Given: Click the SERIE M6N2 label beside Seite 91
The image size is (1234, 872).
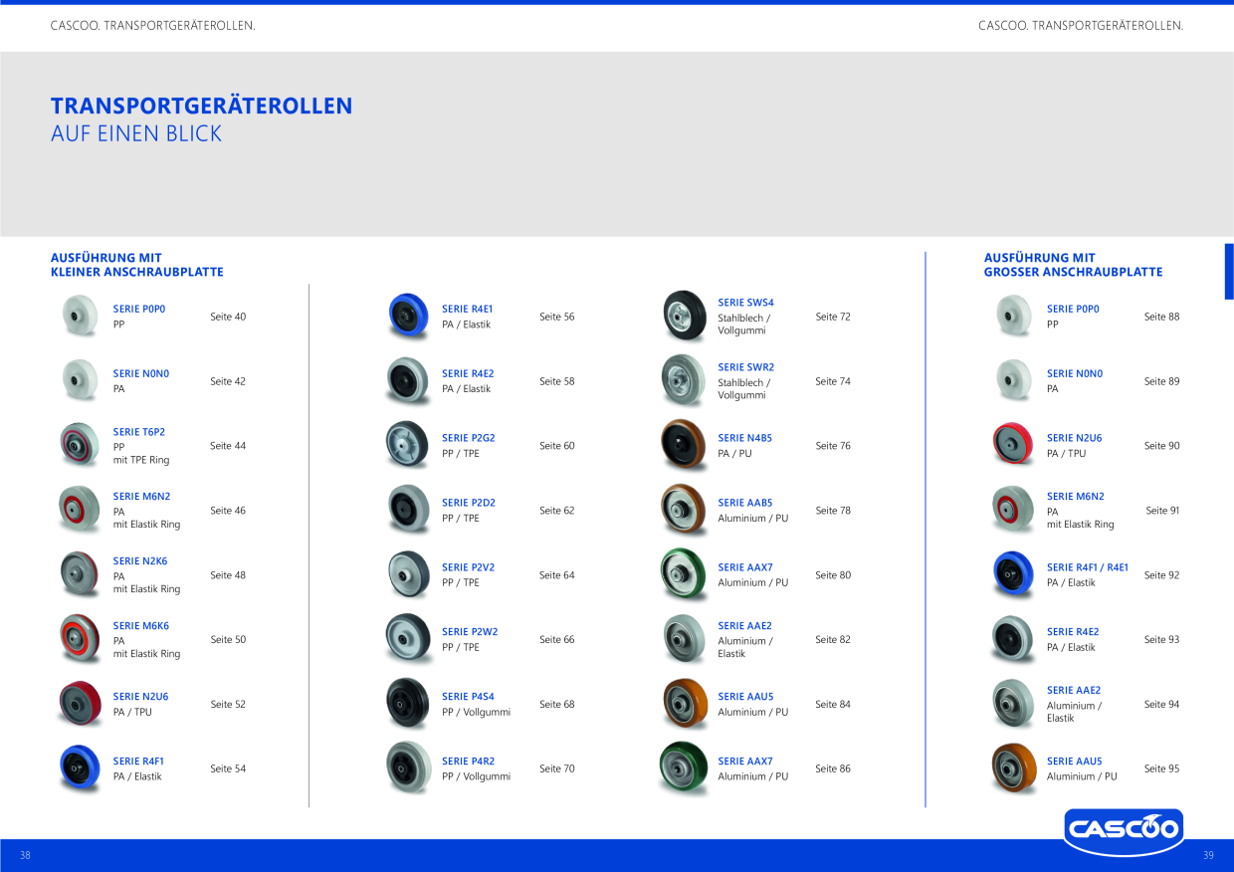Looking at the screenshot, I should tap(1076, 496).
